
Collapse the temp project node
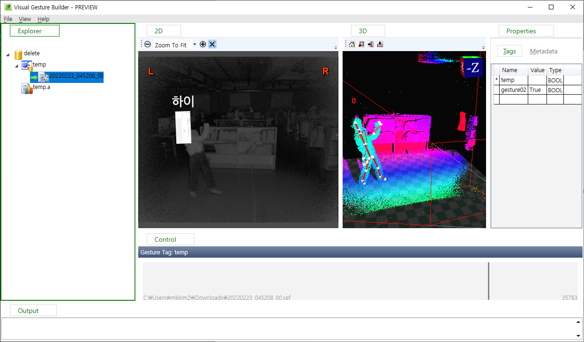[17, 66]
